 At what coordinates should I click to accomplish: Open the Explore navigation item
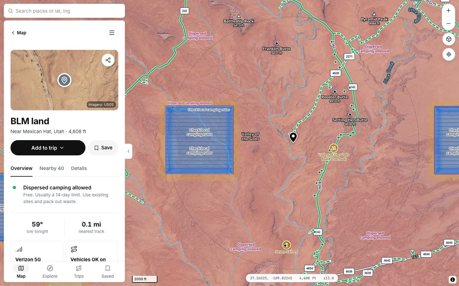point(50,272)
